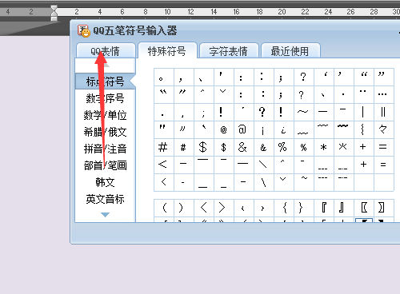This screenshot has height=294, width=400.
Task: Select the 数字序号 category
Action: coord(105,98)
